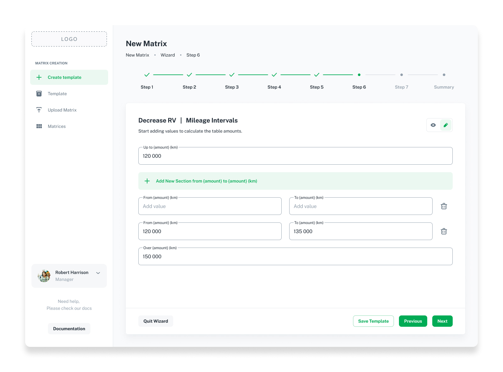Image resolution: width=503 pixels, height=372 pixels.
Task: Switch to preview with the eye icon
Action: 433,125
